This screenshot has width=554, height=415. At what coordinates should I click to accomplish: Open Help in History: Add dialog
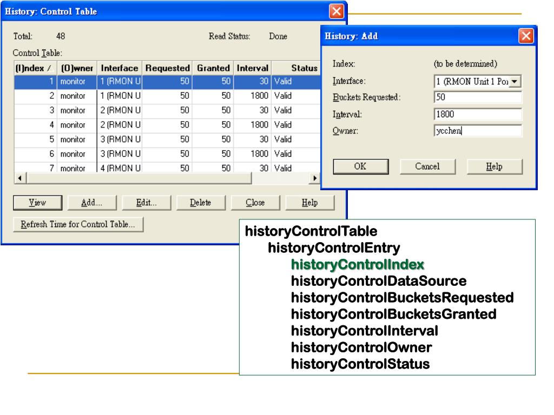coord(494,166)
